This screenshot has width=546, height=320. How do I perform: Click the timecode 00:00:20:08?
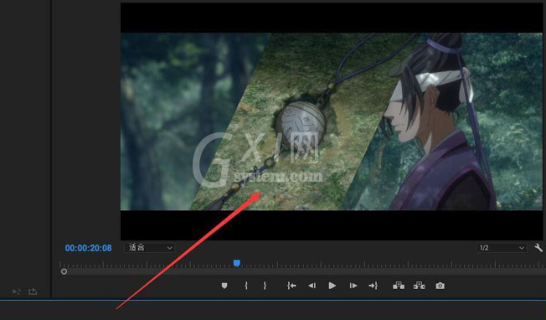pos(89,248)
